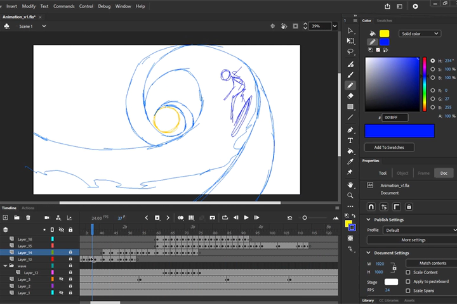Select the Zoom magnifier tool
This screenshot has width=457, height=304.
click(x=350, y=195)
